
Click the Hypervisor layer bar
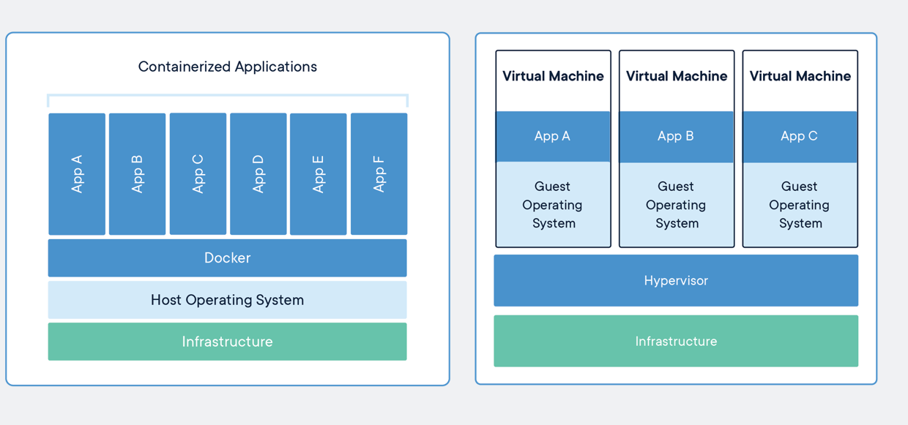[675, 280]
